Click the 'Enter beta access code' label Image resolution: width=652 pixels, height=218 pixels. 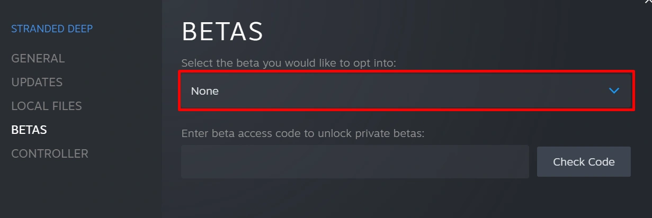tap(303, 133)
